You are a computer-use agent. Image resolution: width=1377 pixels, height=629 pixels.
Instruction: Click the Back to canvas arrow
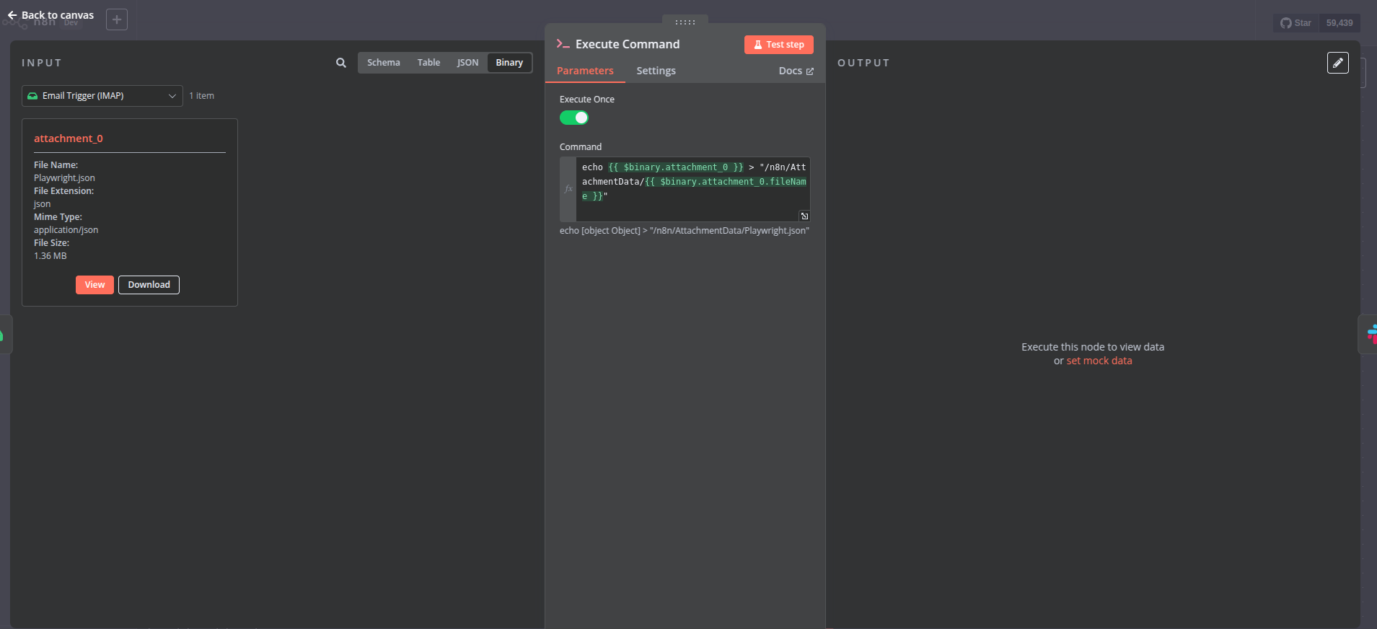[x=12, y=15]
